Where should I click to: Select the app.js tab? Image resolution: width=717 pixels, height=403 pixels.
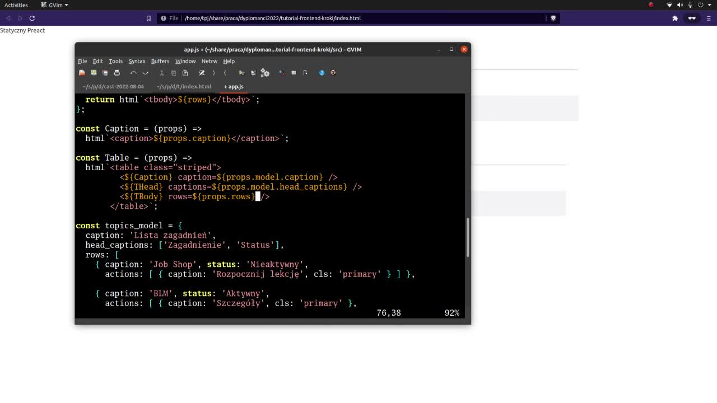pyautogui.click(x=234, y=87)
